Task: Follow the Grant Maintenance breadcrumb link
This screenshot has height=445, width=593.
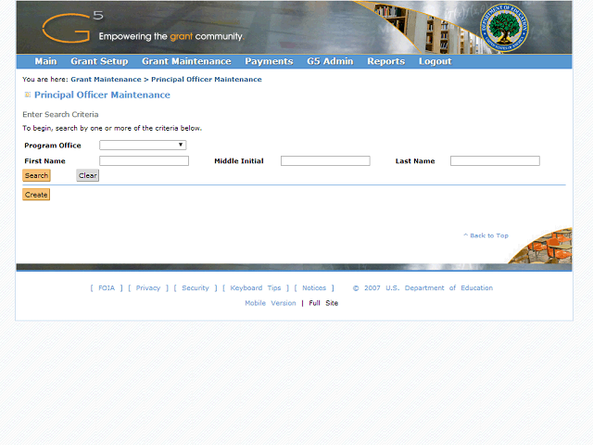Action: point(106,80)
